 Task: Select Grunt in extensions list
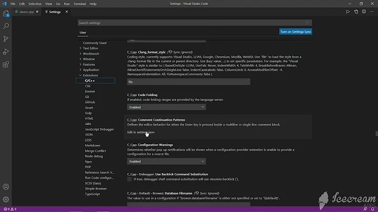89,108
